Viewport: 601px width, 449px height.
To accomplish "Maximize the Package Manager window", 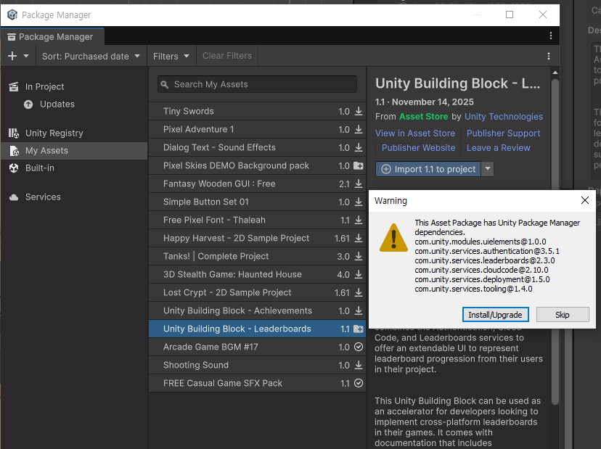I will click(510, 15).
